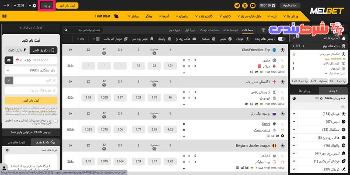This screenshot has height=175, width=350.
Task: Open the دلار سنگاپور (SGD) currency dropdown
Action: (x=31, y=70)
